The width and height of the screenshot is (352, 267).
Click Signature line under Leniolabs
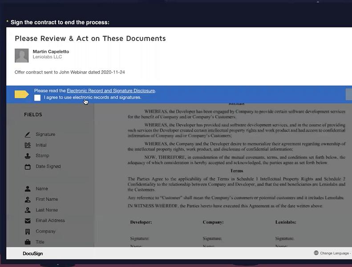click(285, 239)
